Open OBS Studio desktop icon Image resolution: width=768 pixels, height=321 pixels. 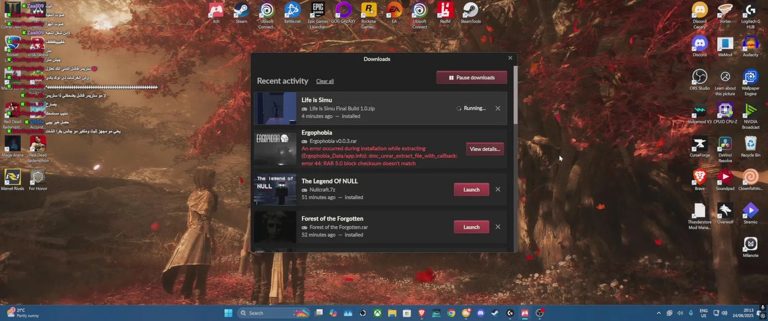coord(700,80)
